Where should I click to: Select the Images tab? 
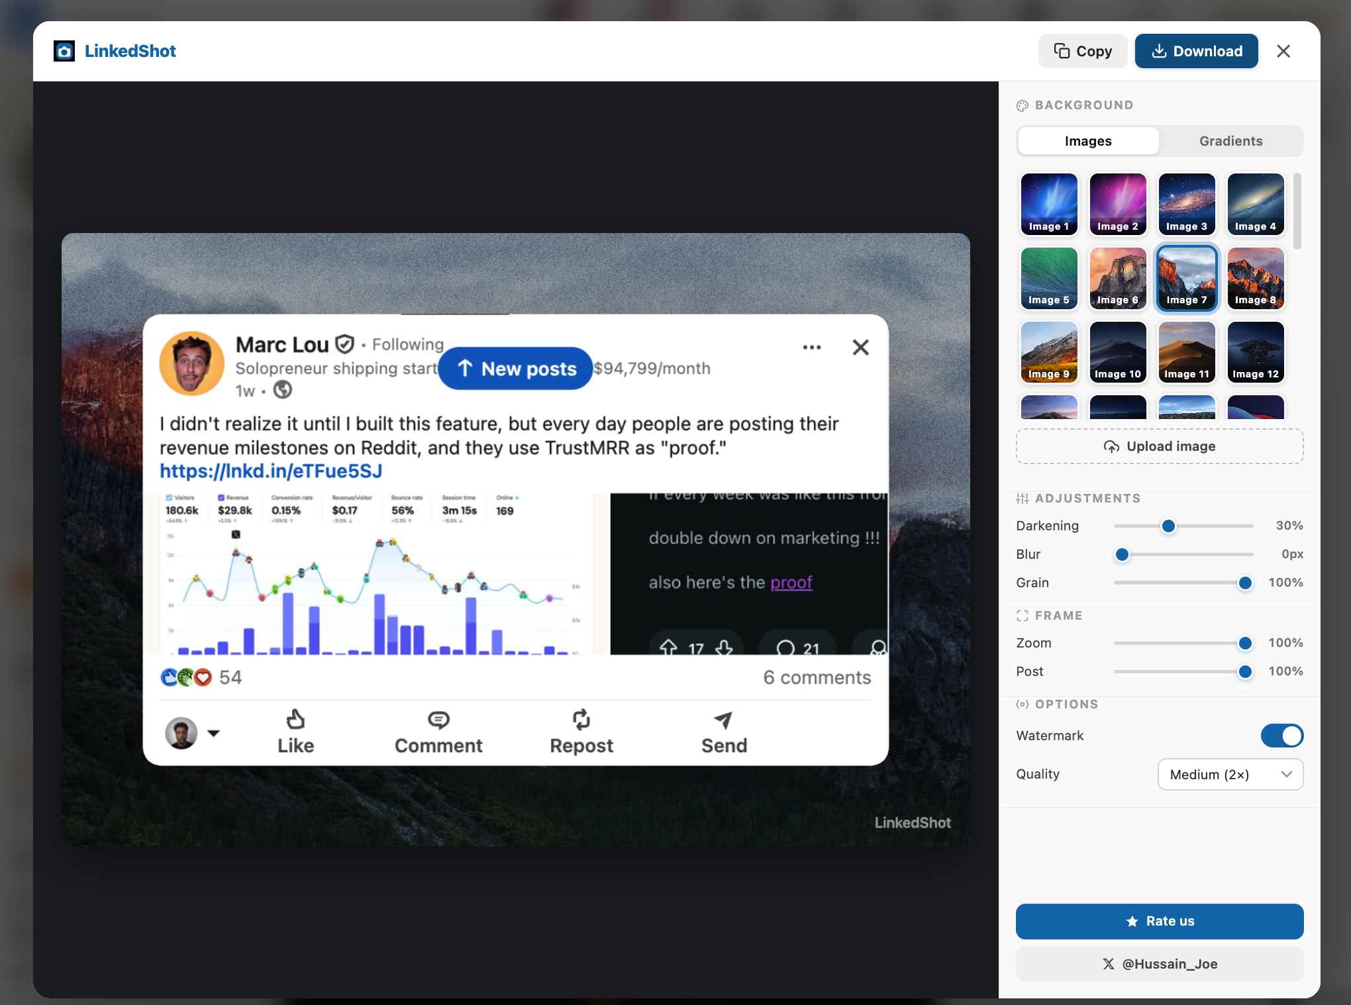click(x=1087, y=140)
